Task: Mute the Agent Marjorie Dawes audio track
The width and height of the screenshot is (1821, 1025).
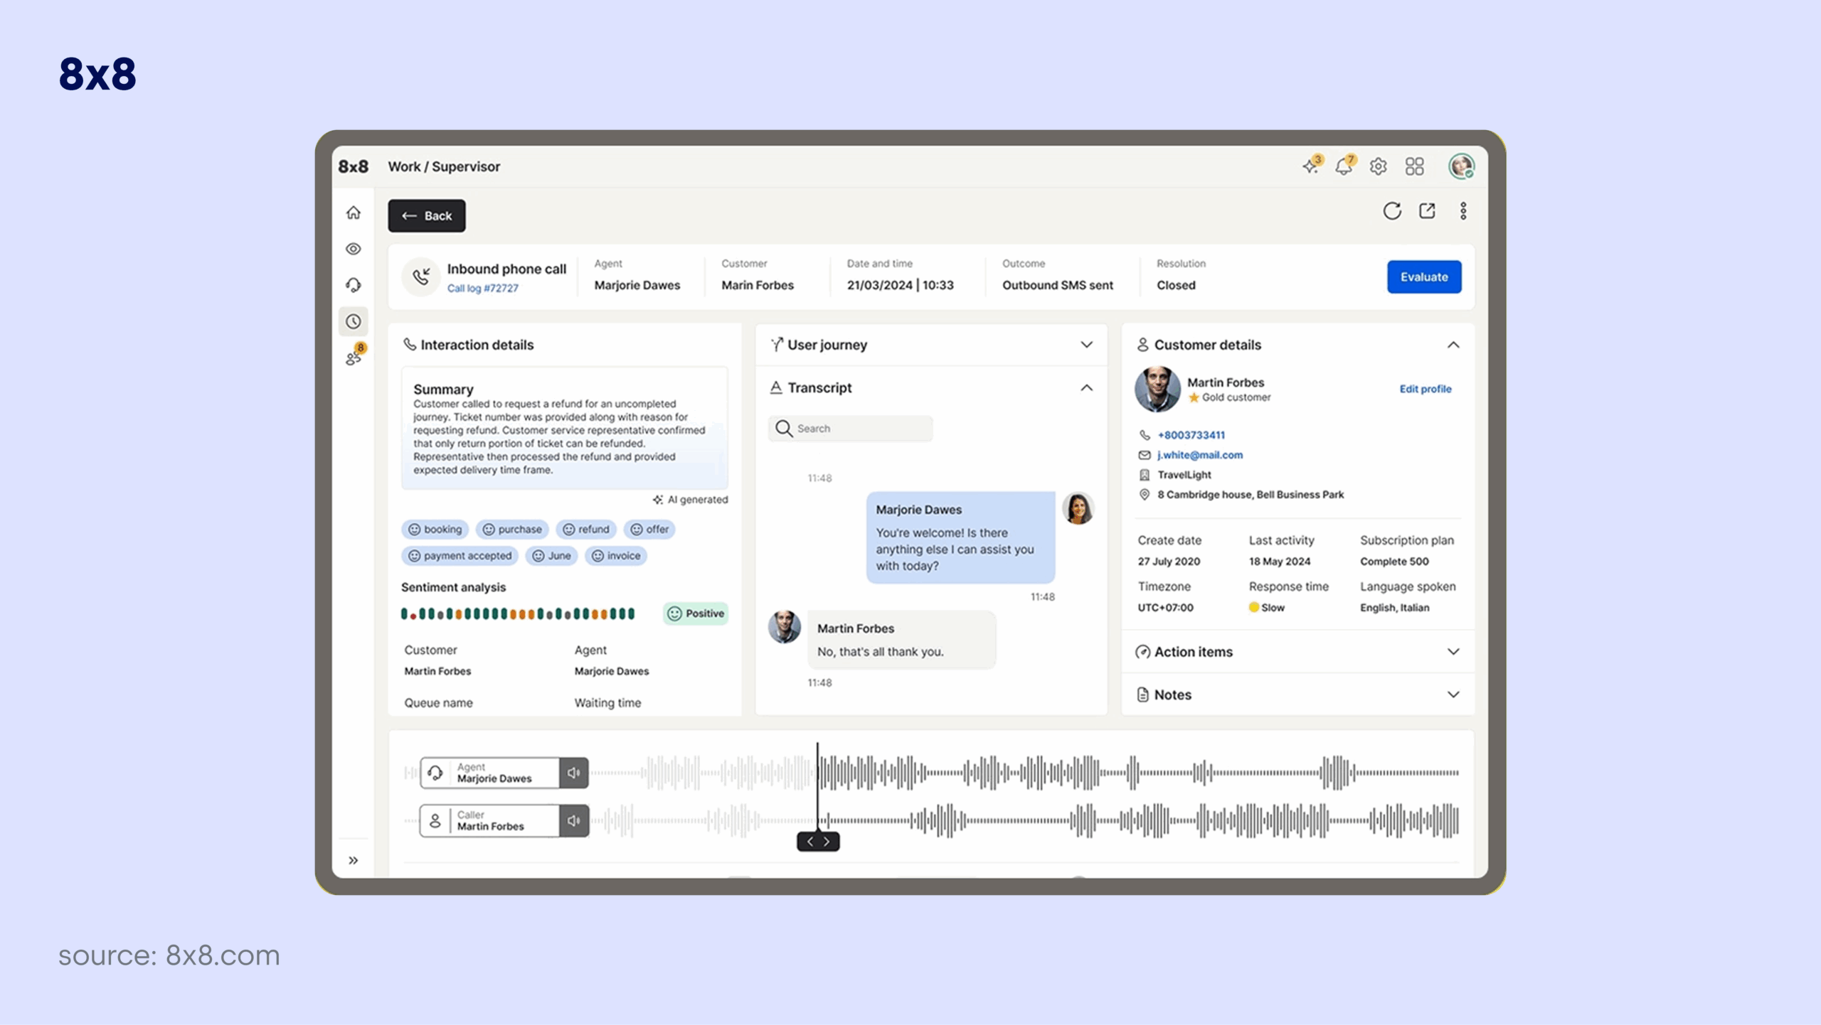Action: [573, 773]
